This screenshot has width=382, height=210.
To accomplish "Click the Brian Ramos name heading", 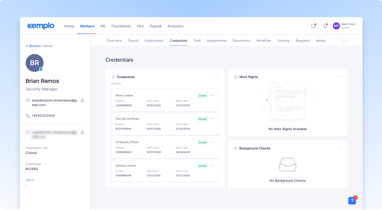I will (x=42, y=81).
